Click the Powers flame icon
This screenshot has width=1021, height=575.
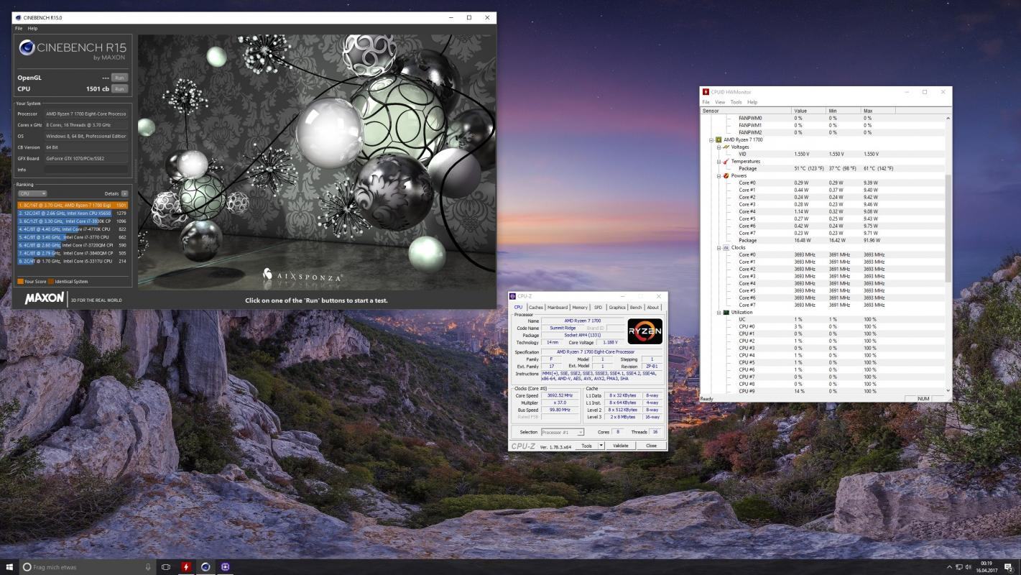[x=726, y=175]
